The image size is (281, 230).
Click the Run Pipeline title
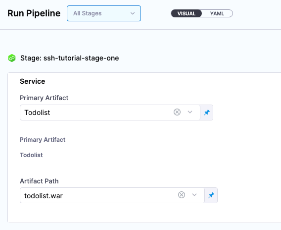[x=34, y=13]
